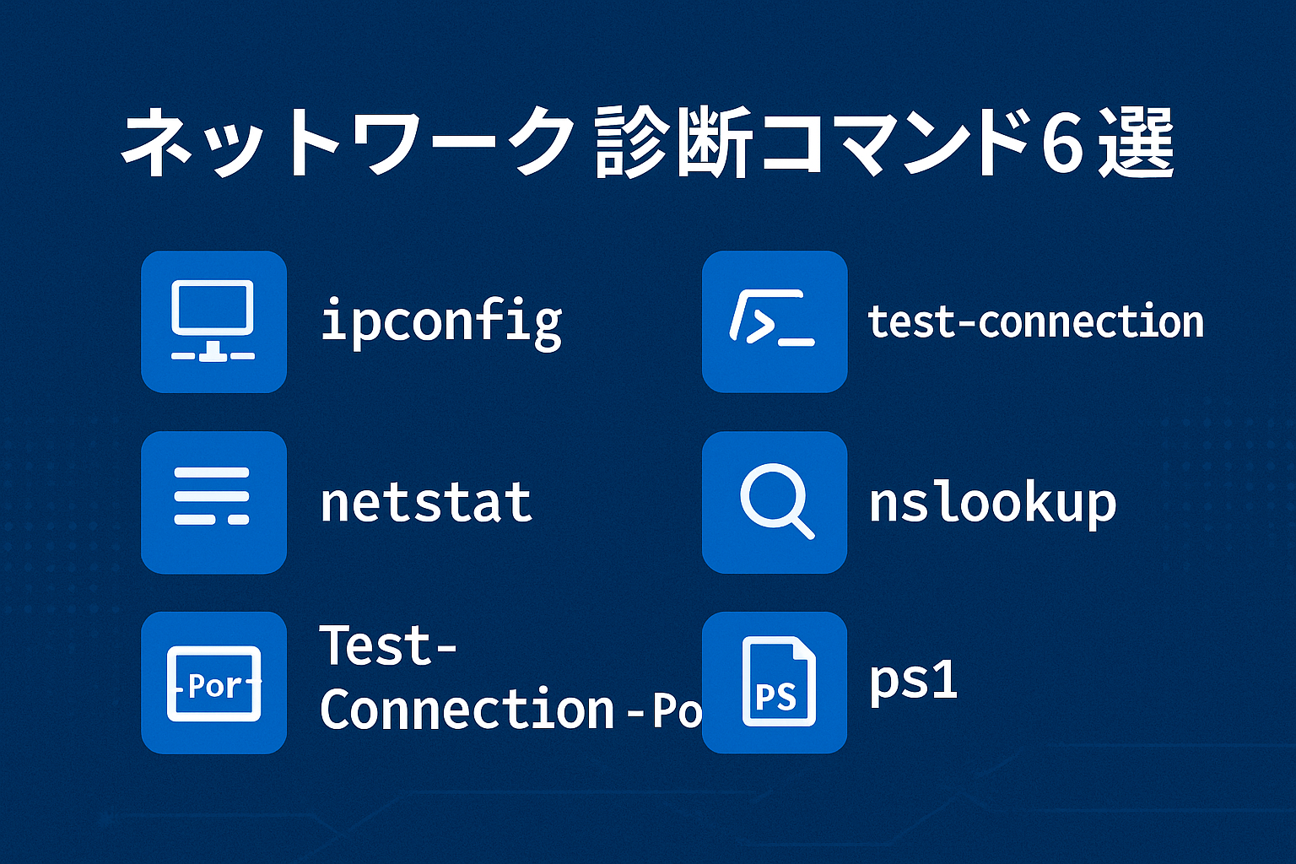The image size is (1296, 864).
Task: Click the "Por" text inside the port icon
Action: (x=214, y=686)
